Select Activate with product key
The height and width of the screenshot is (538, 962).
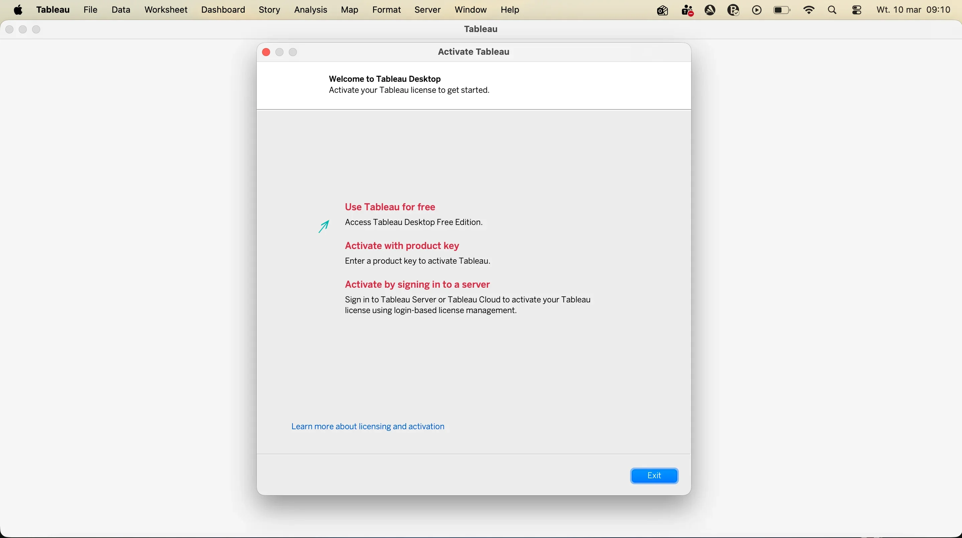(x=402, y=246)
